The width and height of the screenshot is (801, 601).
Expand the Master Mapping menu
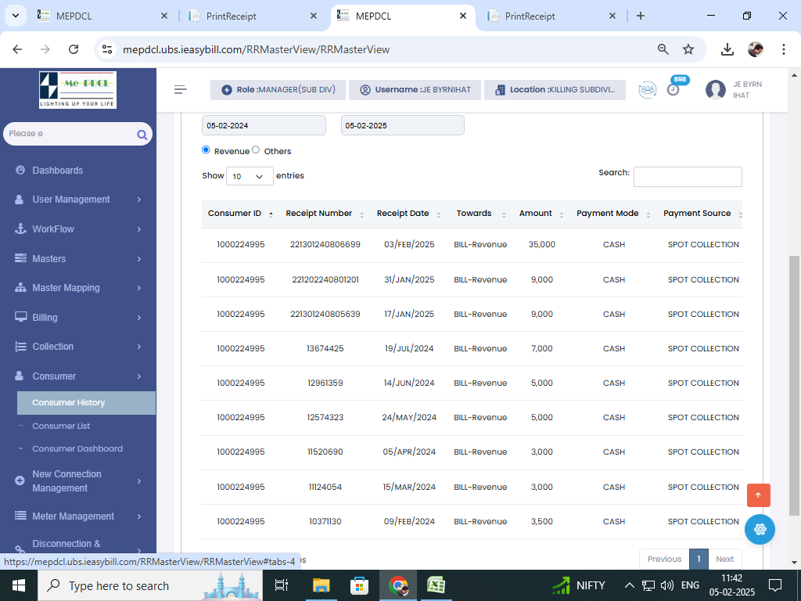click(x=77, y=288)
